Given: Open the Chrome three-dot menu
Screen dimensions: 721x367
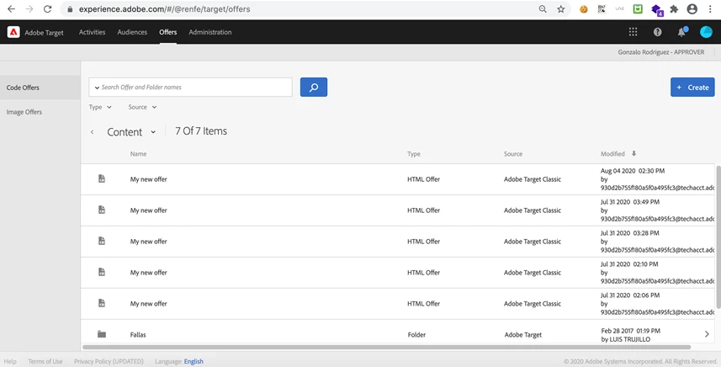Looking at the screenshot, I should [710, 8].
